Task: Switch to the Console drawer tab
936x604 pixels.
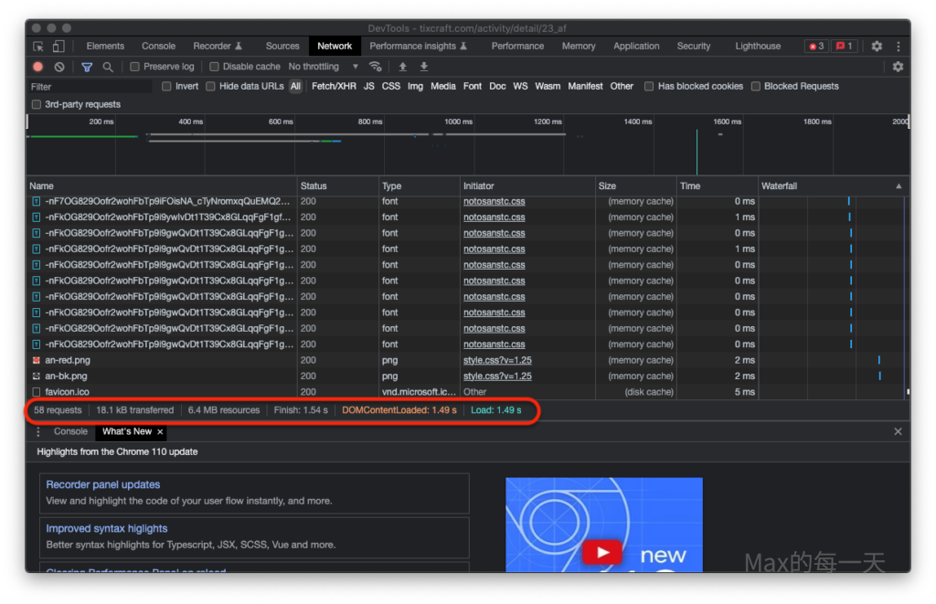Action: coord(70,432)
